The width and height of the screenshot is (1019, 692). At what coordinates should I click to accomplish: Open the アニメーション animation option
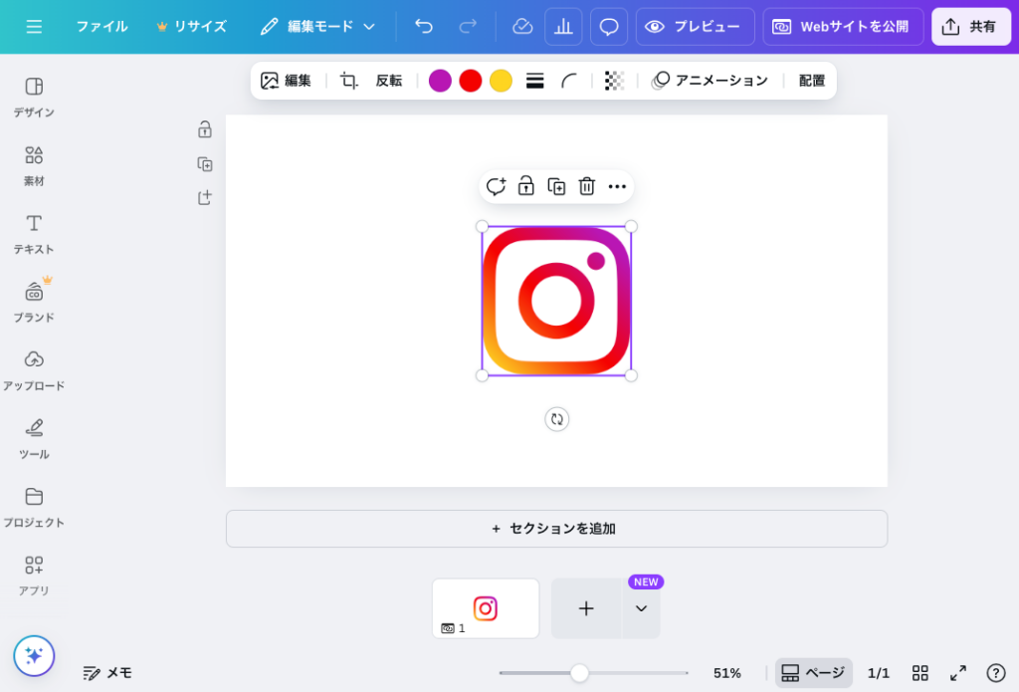[711, 81]
